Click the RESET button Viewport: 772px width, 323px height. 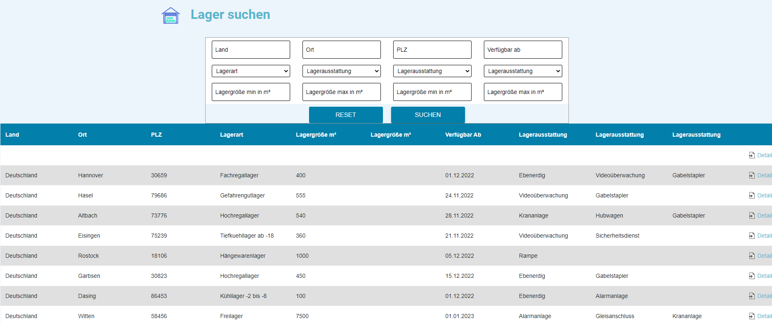click(x=346, y=115)
